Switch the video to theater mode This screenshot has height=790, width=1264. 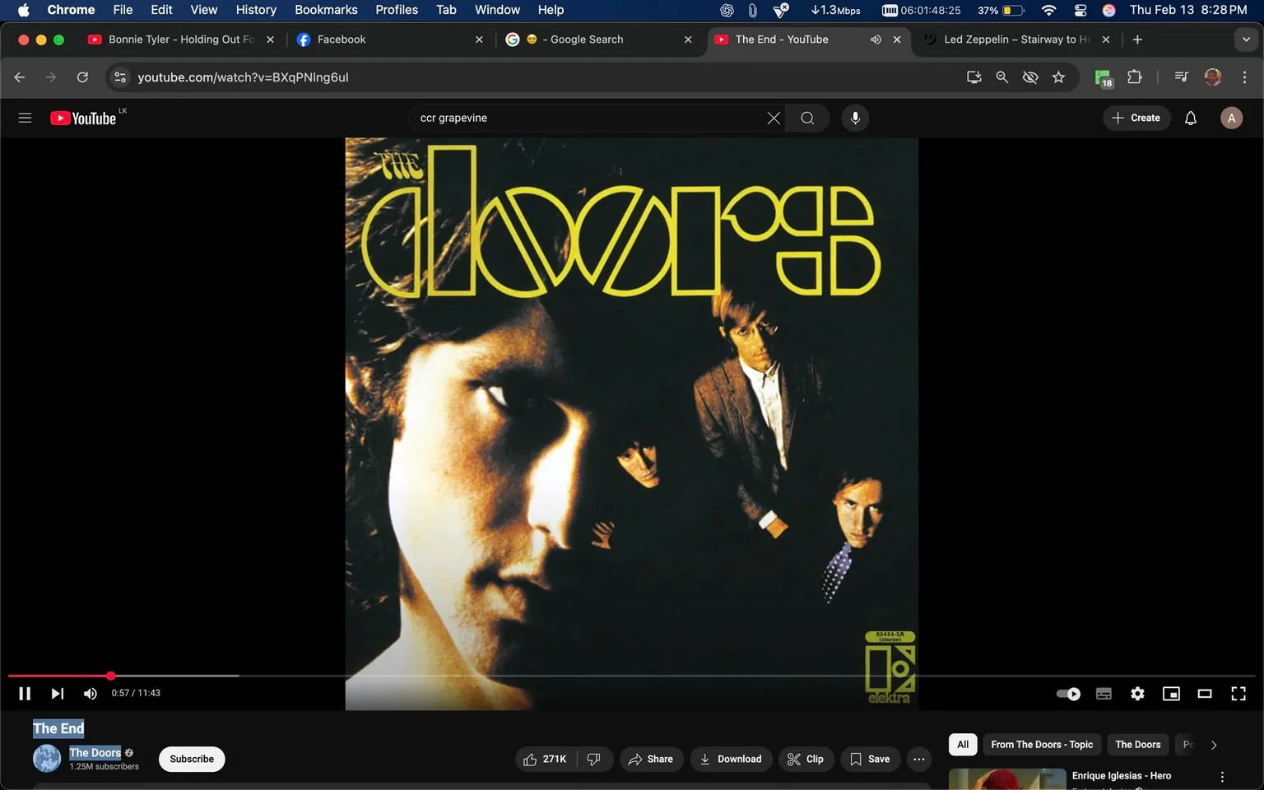[x=1205, y=694]
